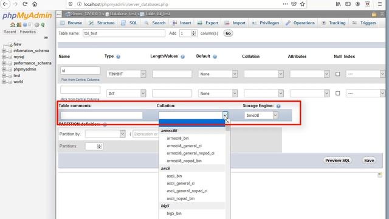Open Firefox account icon
The width and height of the screenshot is (389, 219).
click(x=357, y=4)
